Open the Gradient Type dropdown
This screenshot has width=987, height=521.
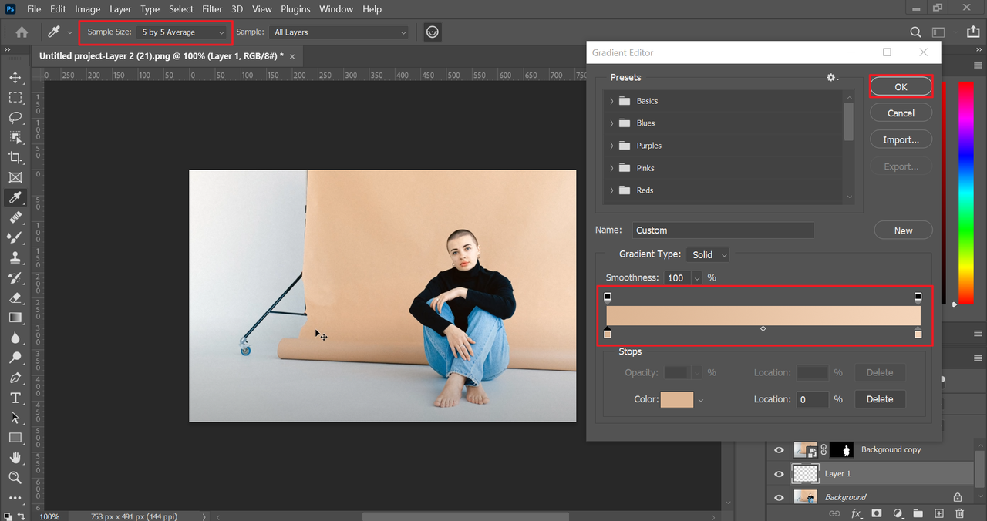(x=709, y=255)
